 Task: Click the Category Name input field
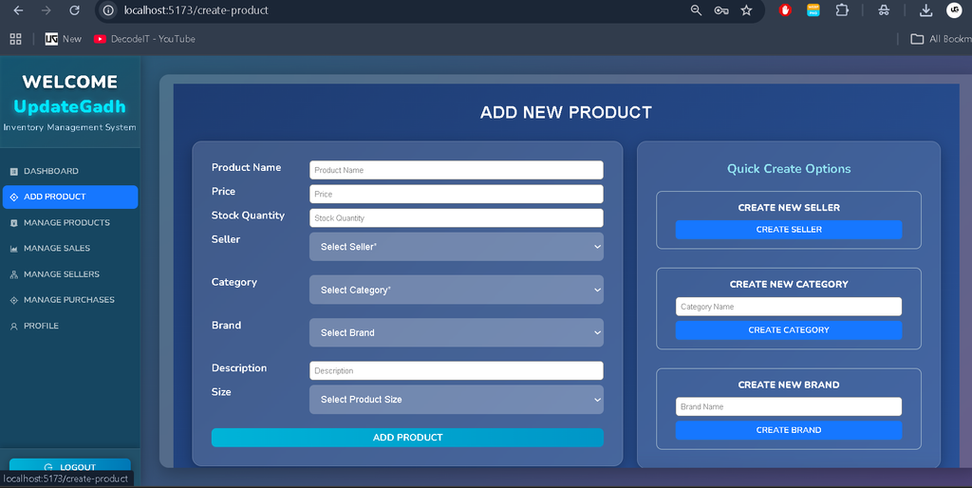(x=789, y=307)
